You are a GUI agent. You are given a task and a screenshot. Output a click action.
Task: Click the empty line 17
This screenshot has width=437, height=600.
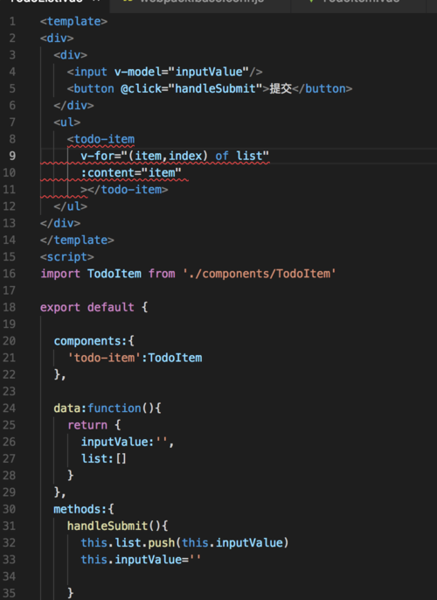pyautogui.click(x=237, y=290)
